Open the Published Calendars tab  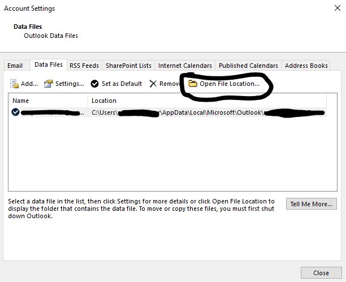point(248,66)
